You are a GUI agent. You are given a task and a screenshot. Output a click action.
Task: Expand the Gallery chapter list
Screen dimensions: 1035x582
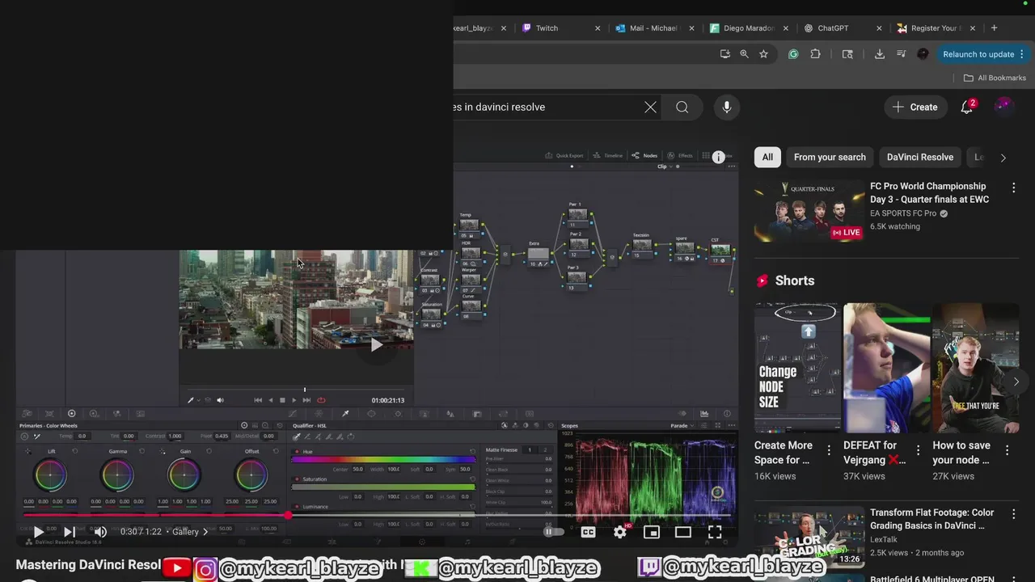click(190, 532)
